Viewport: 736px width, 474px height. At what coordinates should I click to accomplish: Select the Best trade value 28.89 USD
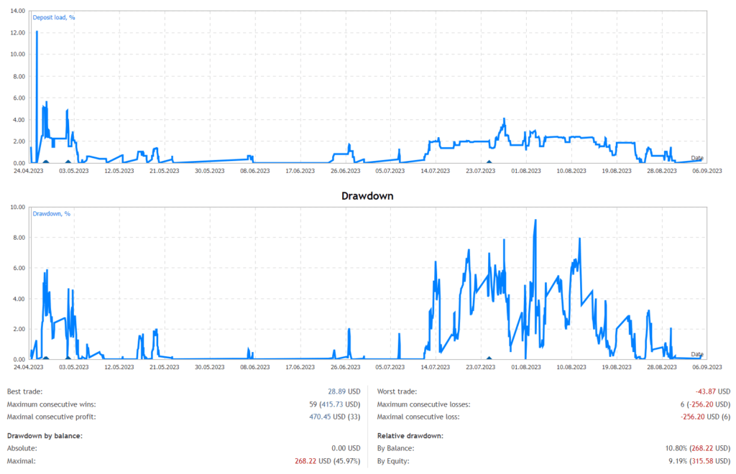point(344,391)
